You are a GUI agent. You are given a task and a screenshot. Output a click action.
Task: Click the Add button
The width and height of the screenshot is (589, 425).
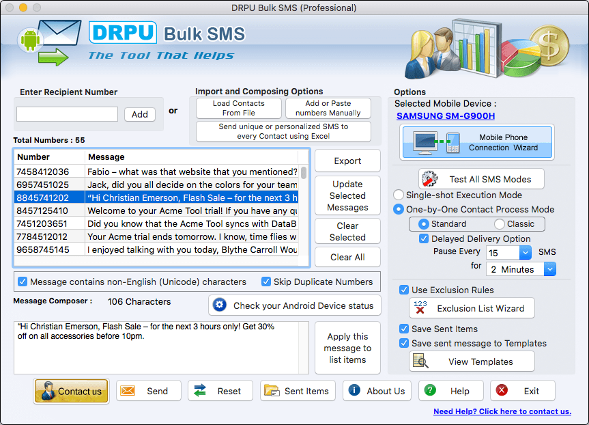tap(140, 114)
